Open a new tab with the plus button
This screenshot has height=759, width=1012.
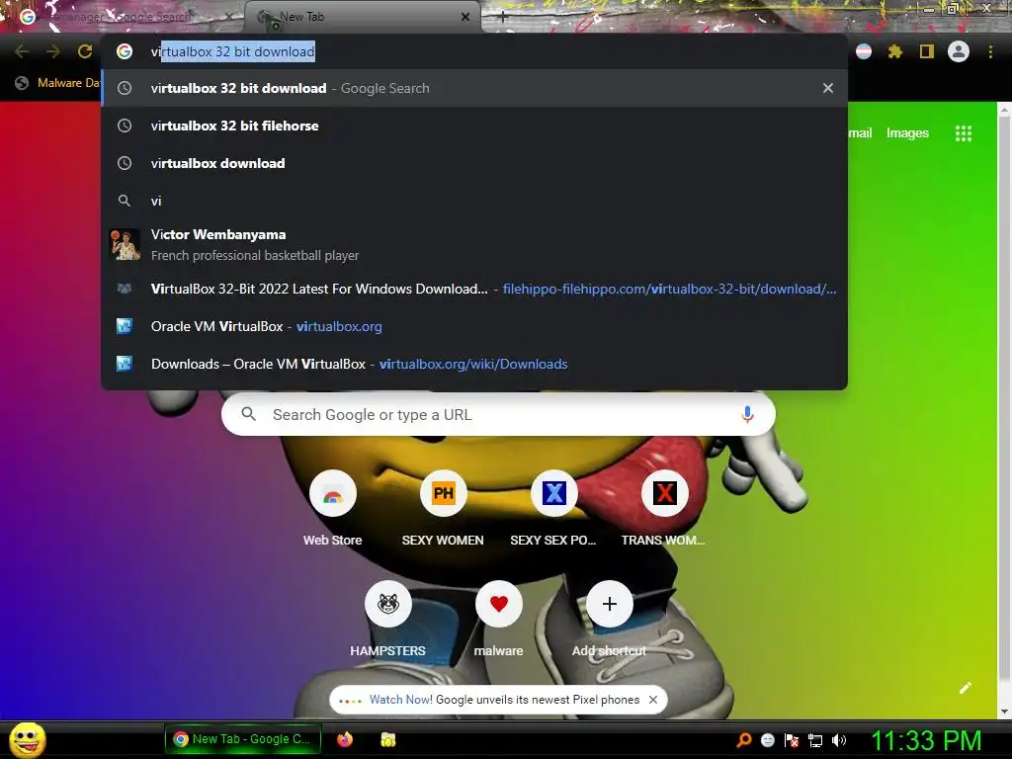pos(503,17)
